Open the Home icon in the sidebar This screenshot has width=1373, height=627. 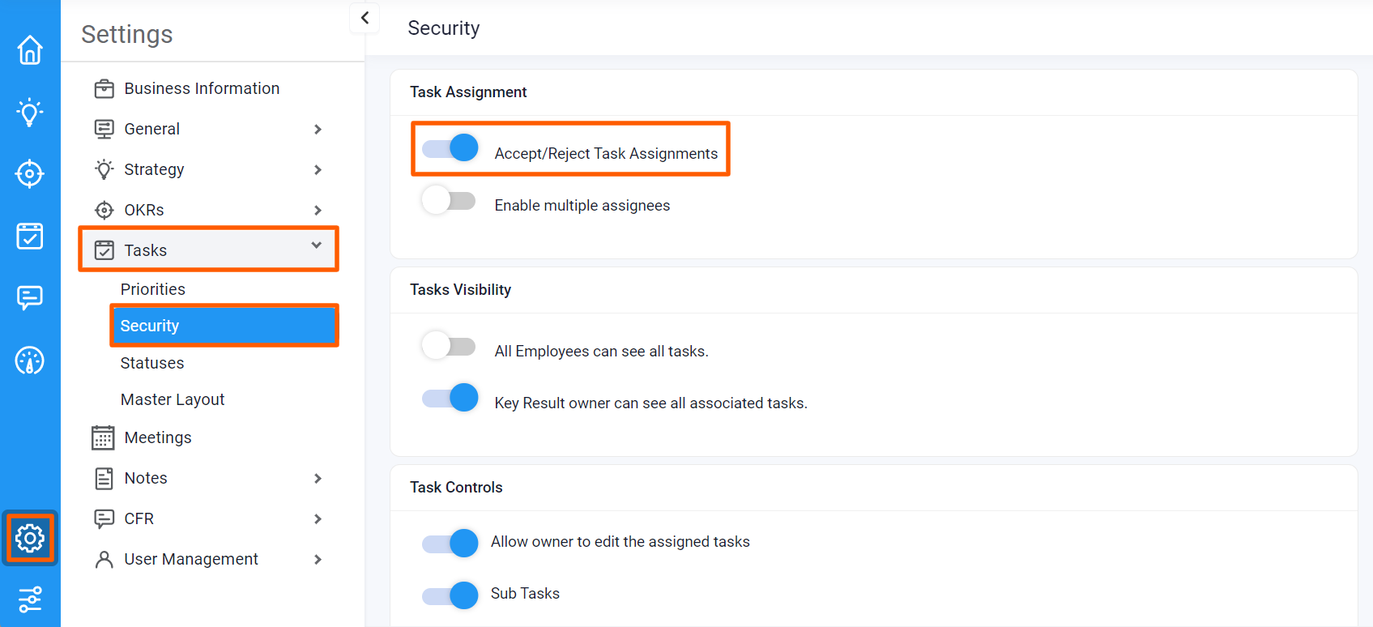[x=30, y=50]
